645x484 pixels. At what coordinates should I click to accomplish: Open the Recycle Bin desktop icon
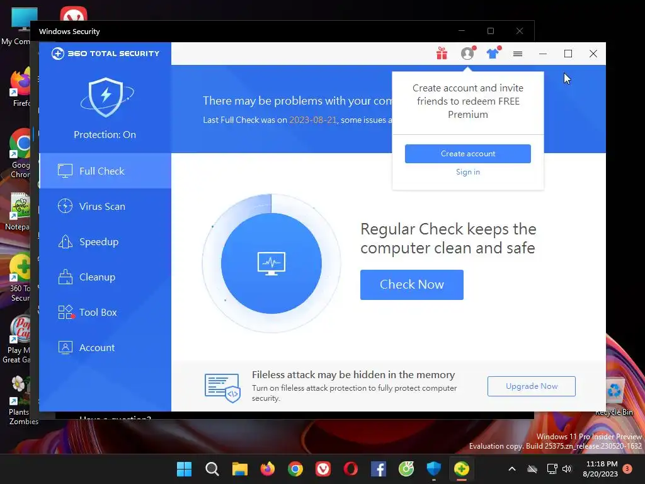tap(614, 396)
